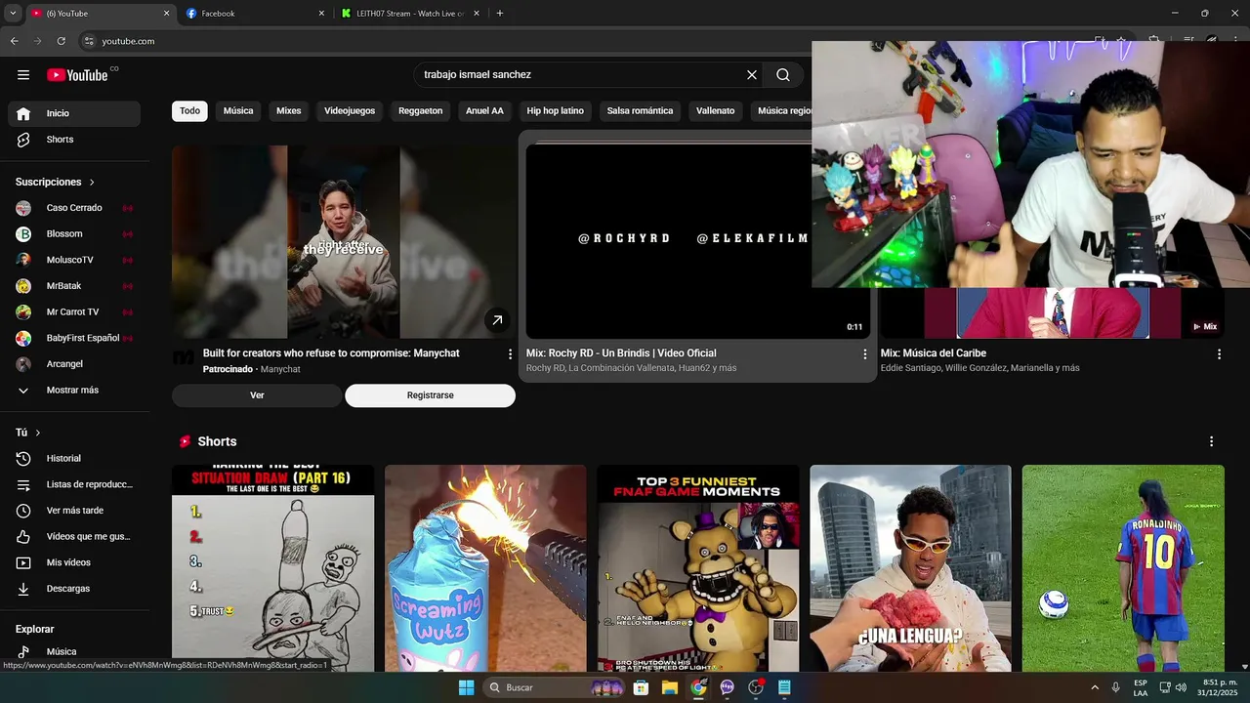
Task: Select the Reggaeton filter chip
Action: point(421,111)
